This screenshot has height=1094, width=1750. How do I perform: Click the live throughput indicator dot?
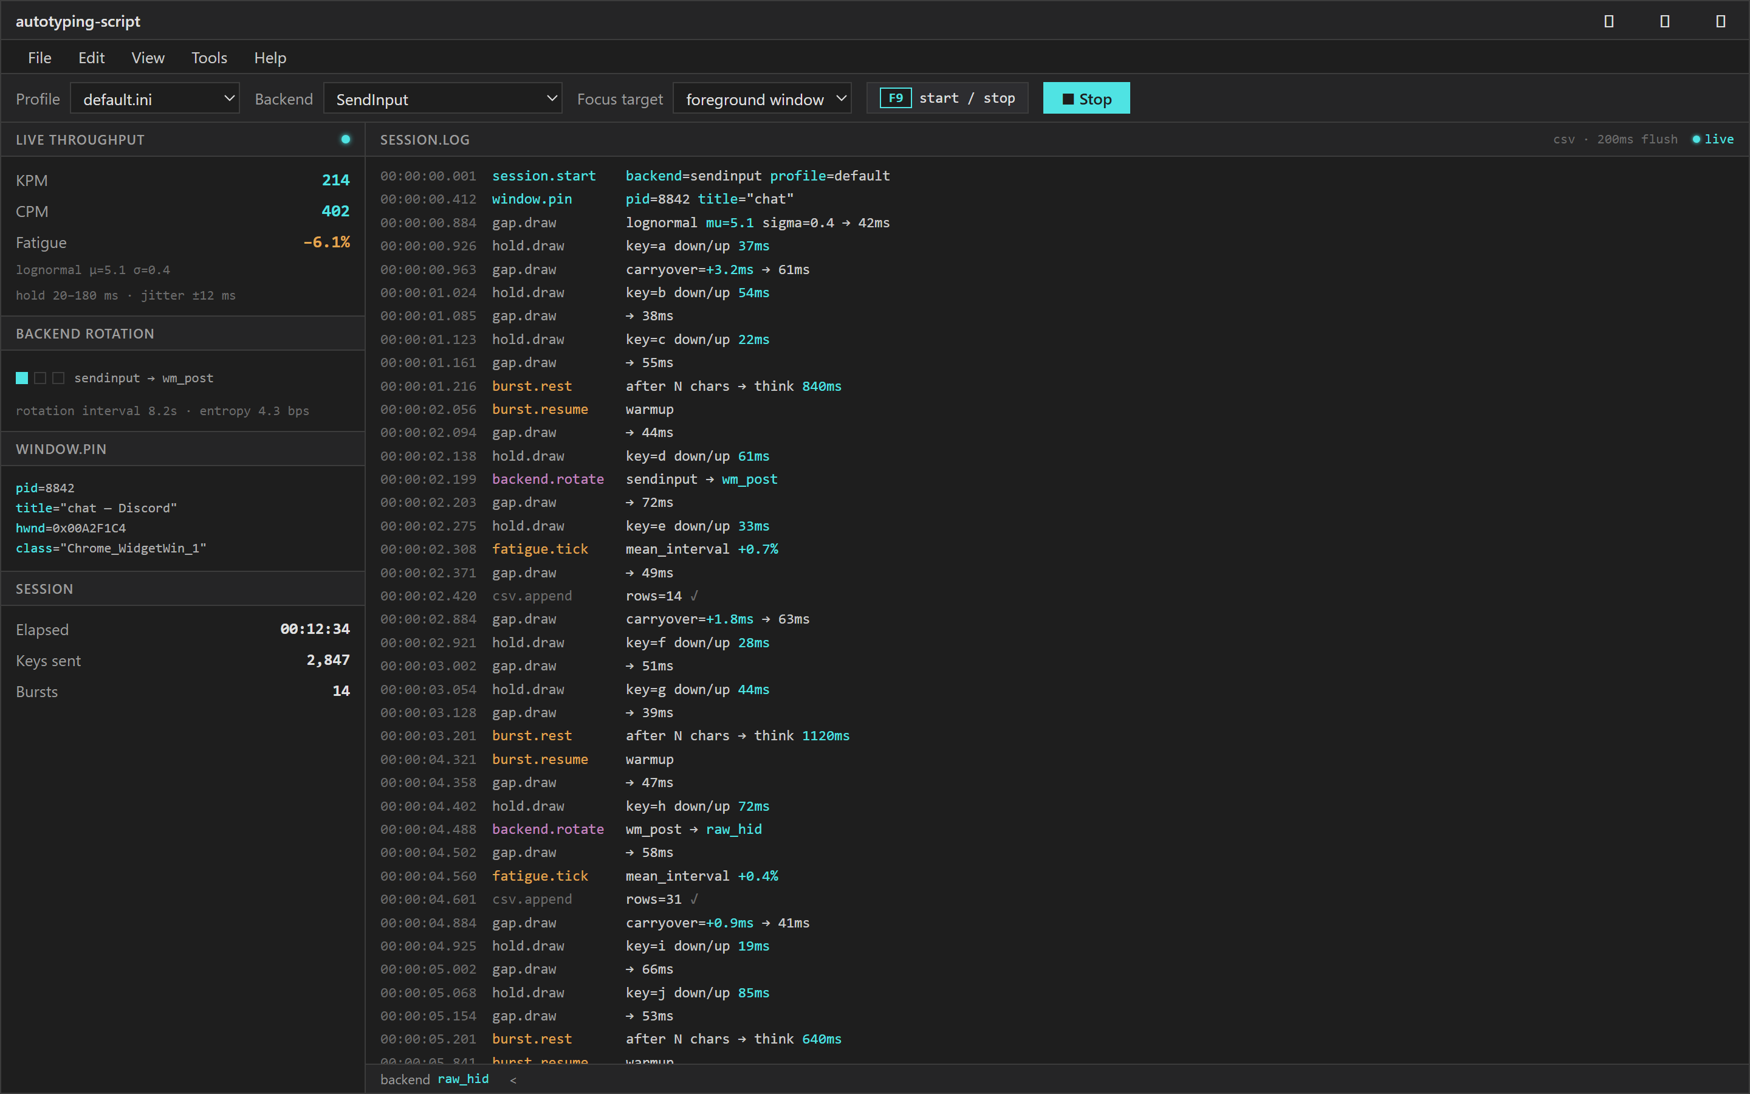point(346,139)
